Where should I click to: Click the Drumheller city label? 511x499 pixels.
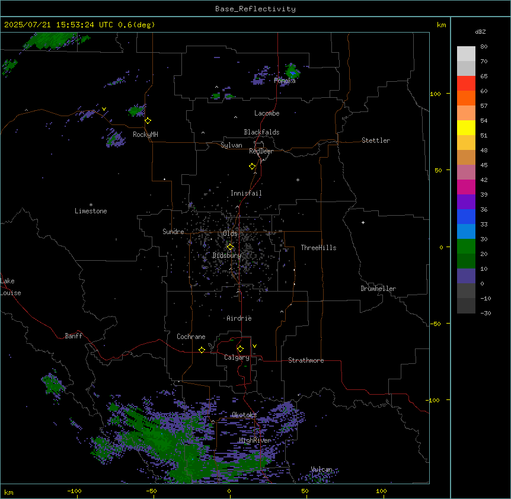(x=378, y=289)
